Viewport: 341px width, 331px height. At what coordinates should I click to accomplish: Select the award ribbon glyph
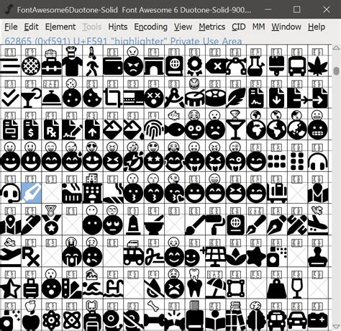(195, 66)
